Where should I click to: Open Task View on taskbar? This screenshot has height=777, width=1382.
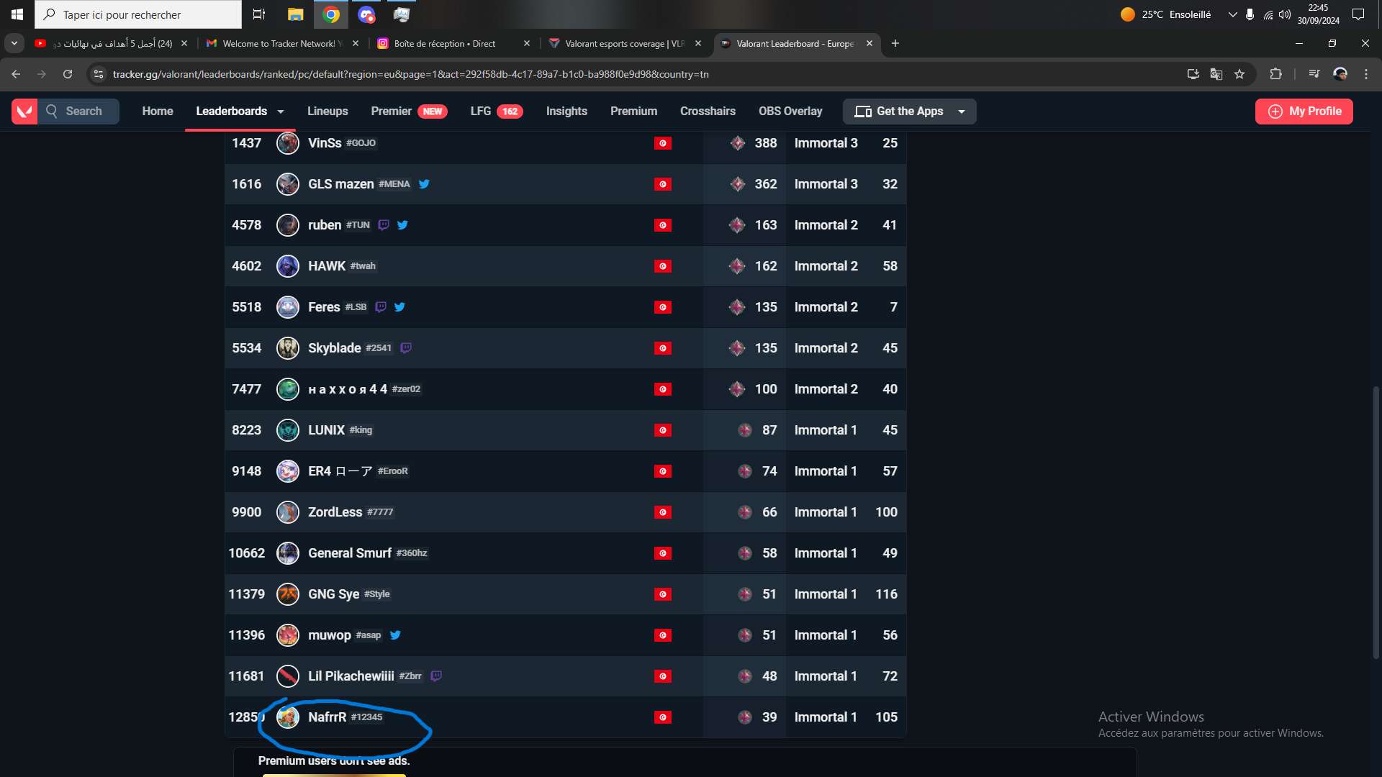[259, 14]
